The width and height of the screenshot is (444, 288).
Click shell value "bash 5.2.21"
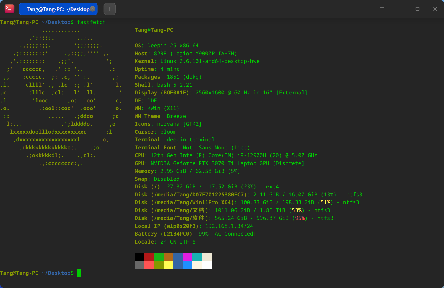click(x=175, y=85)
